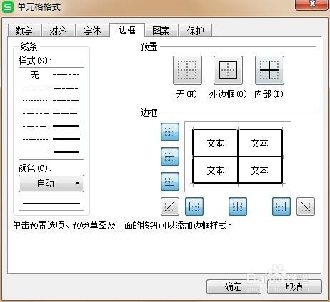Image resolution: width=330 pixels, height=302 pixels.
Task: Apply the 内部 inside border preset
Action: click(269, 71)
